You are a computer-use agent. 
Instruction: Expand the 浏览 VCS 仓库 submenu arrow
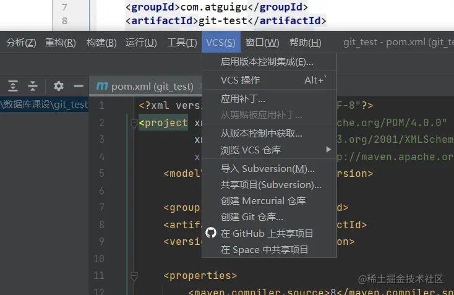click(x=328, y=150)
